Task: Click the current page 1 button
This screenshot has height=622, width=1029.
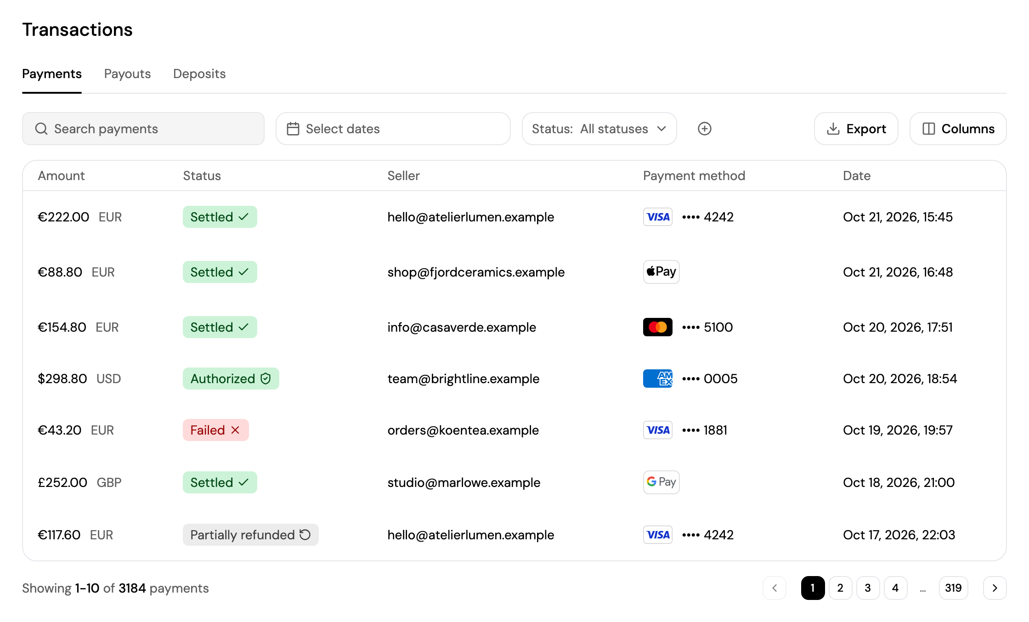Action: pyautogui.click(x=813, y=588)
